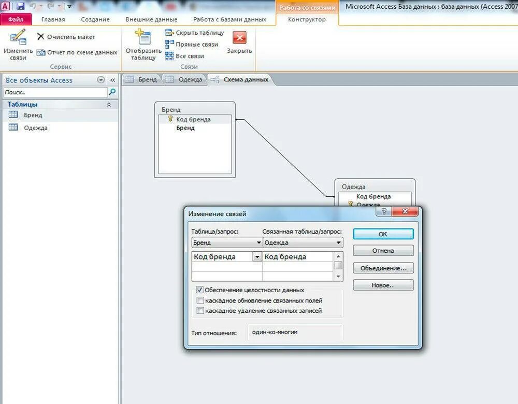
Task: Click the navigation pane search field
Action: 55,92
